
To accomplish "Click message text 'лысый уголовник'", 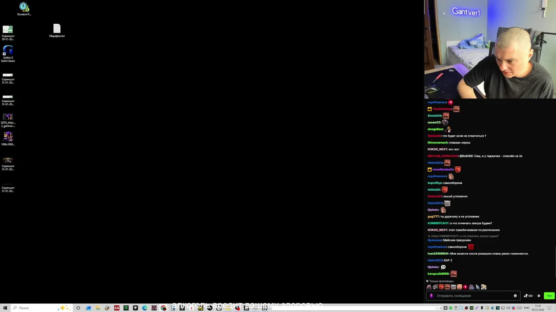I will [x=455, y=196].
